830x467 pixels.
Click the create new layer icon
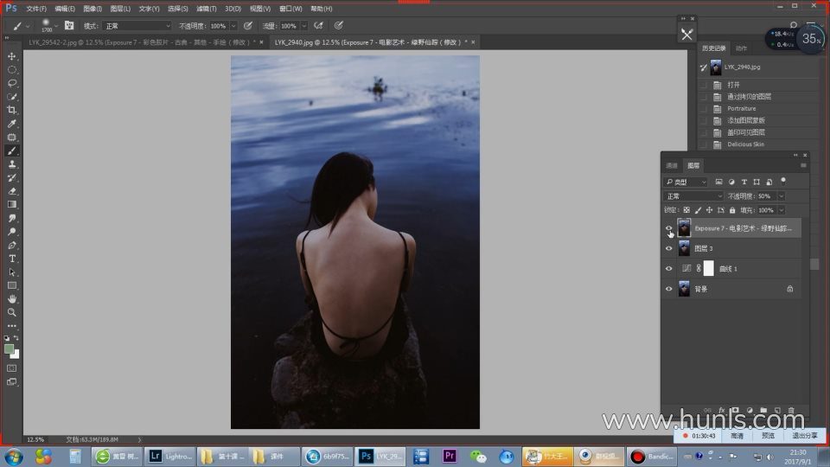pyautogui.click(x=777, y=410)
